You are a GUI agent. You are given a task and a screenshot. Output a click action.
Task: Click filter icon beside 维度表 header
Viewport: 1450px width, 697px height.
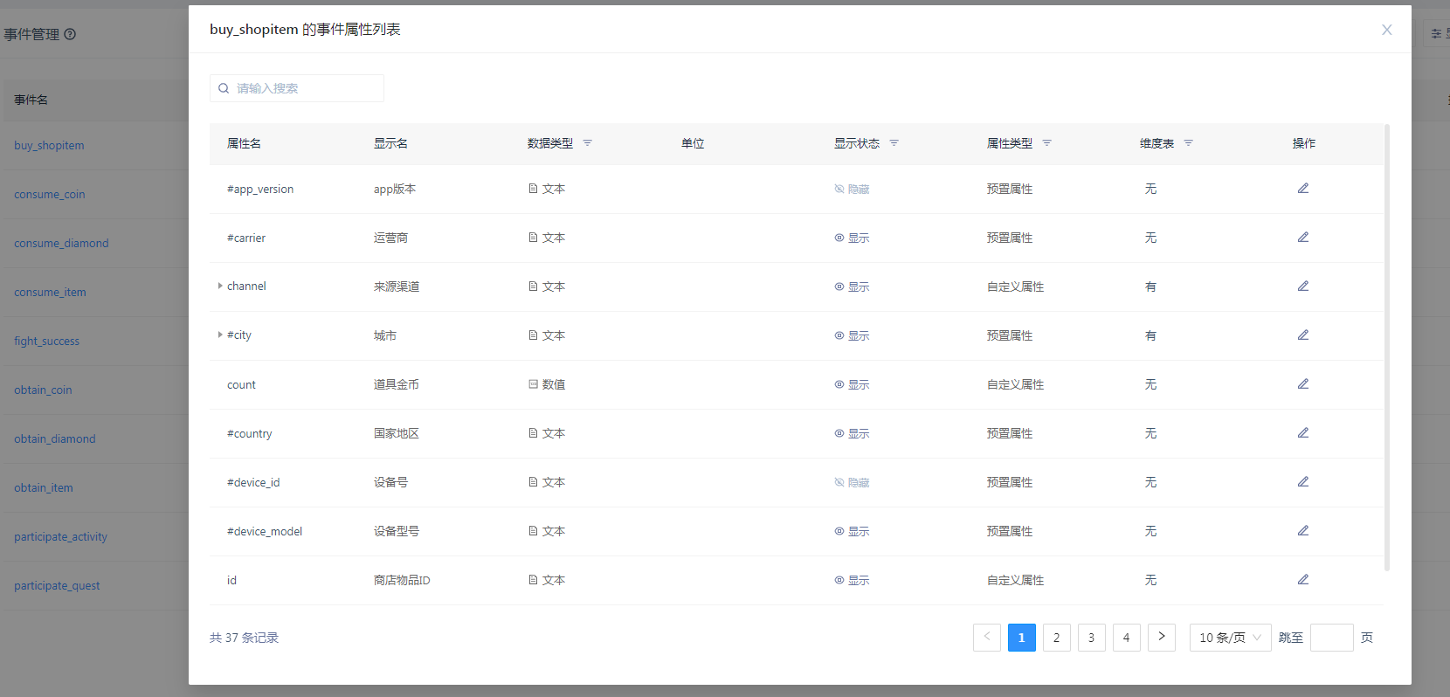click(x=1188, y=143)
